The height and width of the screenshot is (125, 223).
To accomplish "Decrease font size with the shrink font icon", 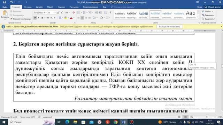I will pos(62,13).
